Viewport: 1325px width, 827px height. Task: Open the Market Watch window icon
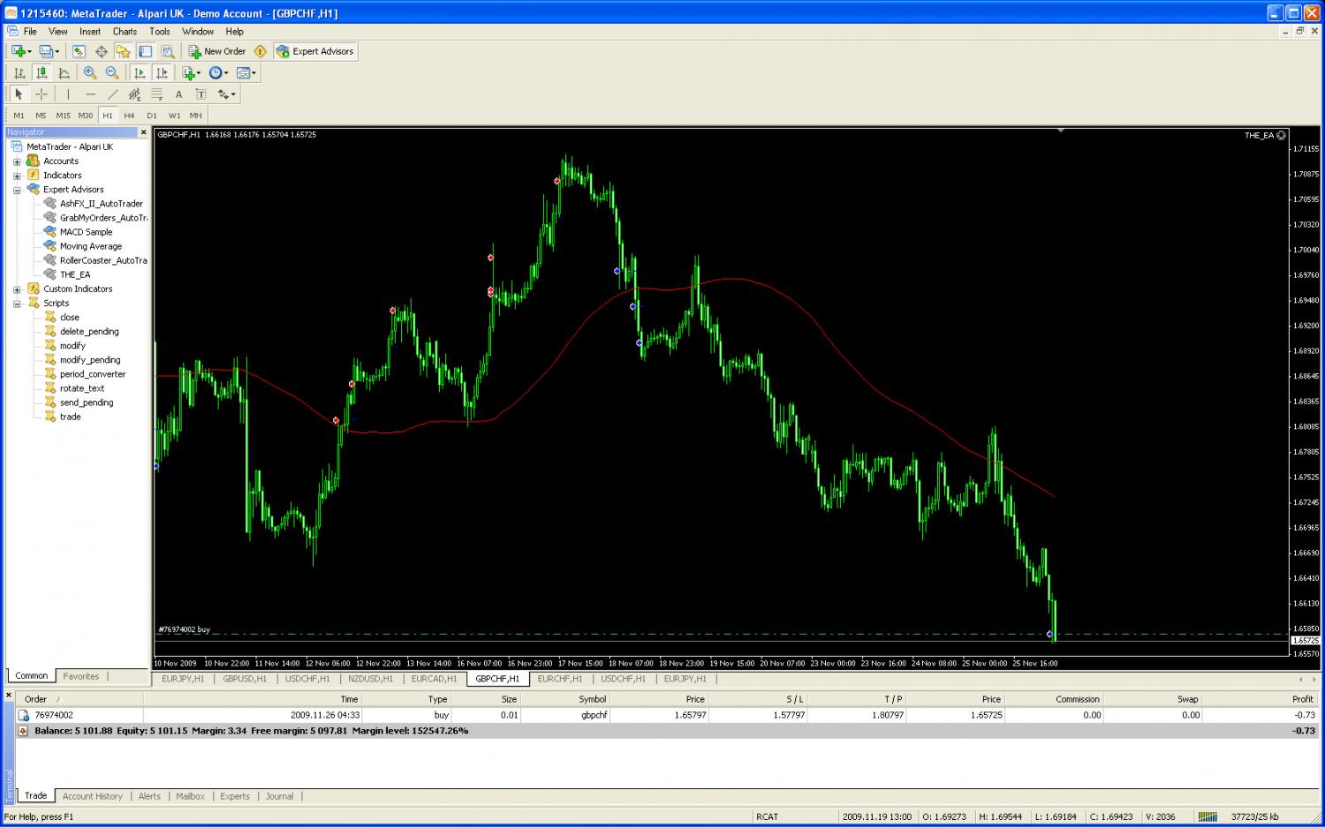[79, 51]
